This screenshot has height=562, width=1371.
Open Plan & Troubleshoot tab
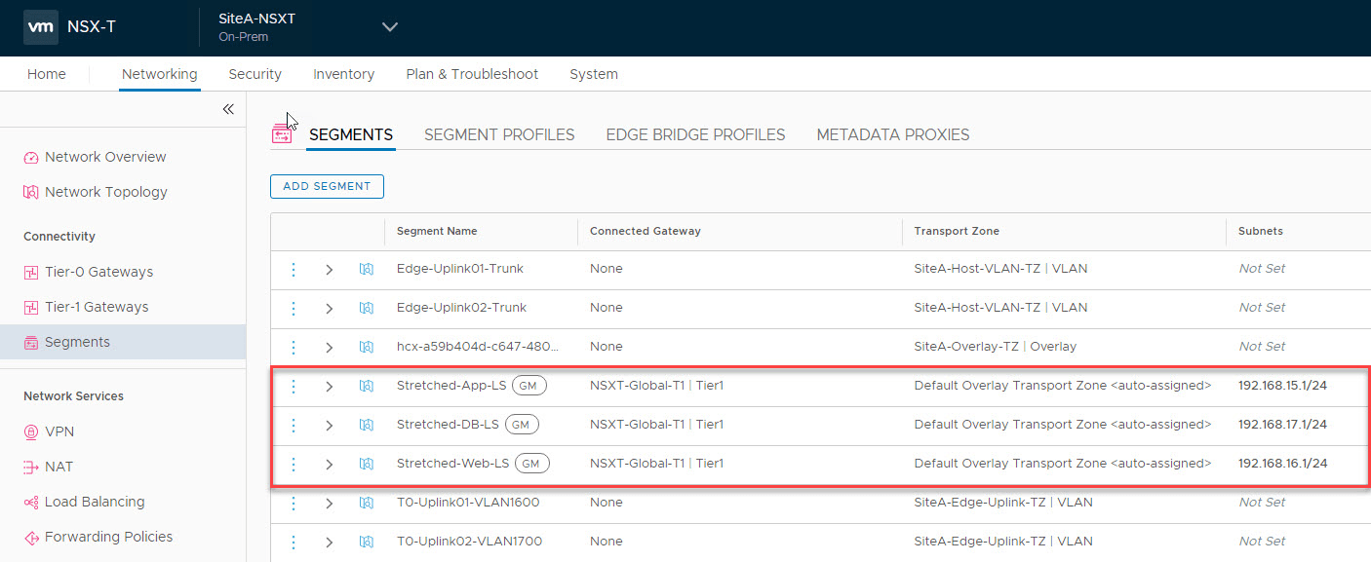472,74
